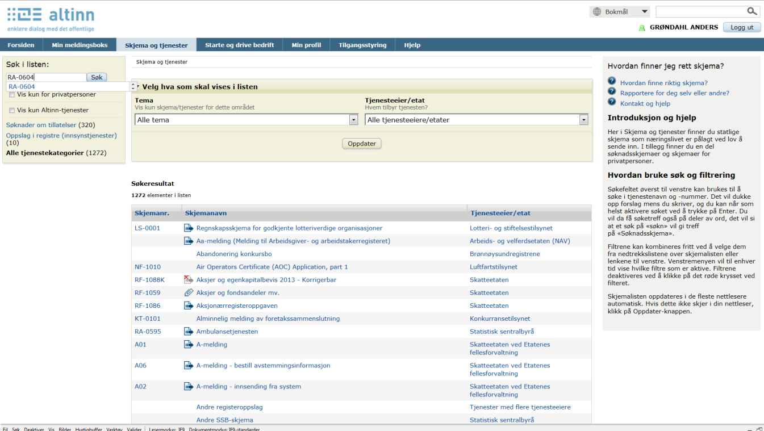Screen dimensions: 764x431
Task: Click the form icon beside Aa-melding
Action: point(189,241)
